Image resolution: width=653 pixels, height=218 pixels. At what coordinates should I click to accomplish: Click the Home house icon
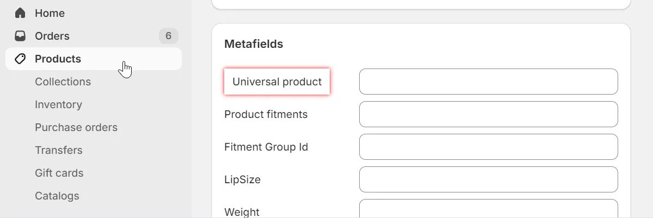(x=20, y=13)
